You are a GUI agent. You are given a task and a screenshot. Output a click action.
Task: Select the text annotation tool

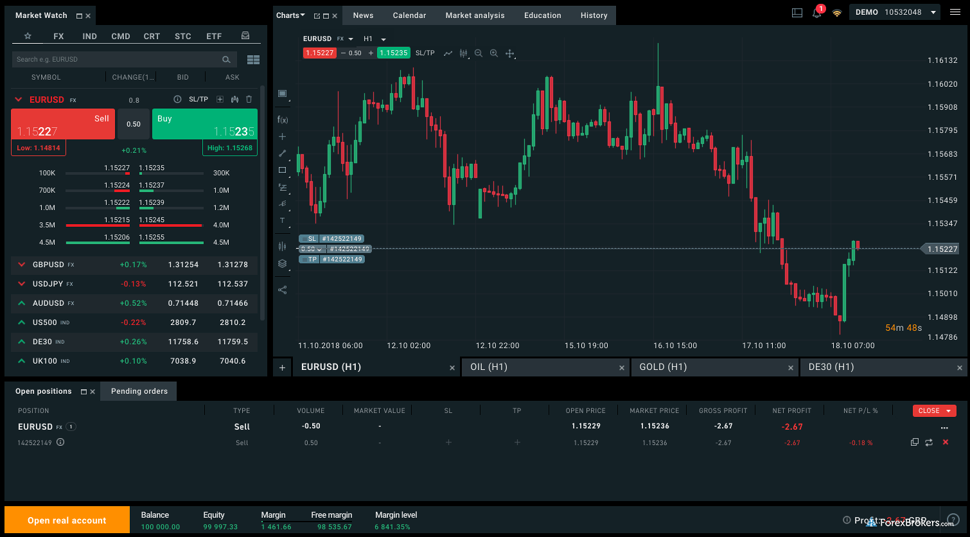[283, 220]
